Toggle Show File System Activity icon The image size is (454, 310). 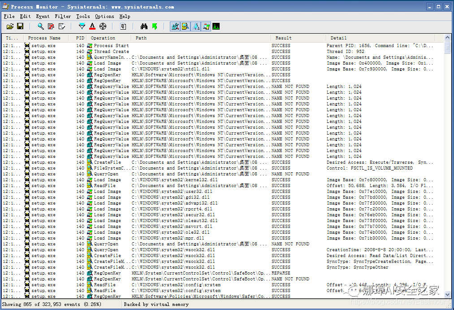(185, 26)
